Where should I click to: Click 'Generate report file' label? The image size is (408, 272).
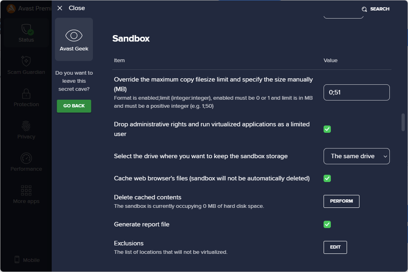tap(141, 224)
